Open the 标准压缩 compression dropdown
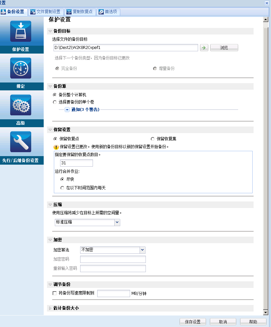 [x=117, y=222]
